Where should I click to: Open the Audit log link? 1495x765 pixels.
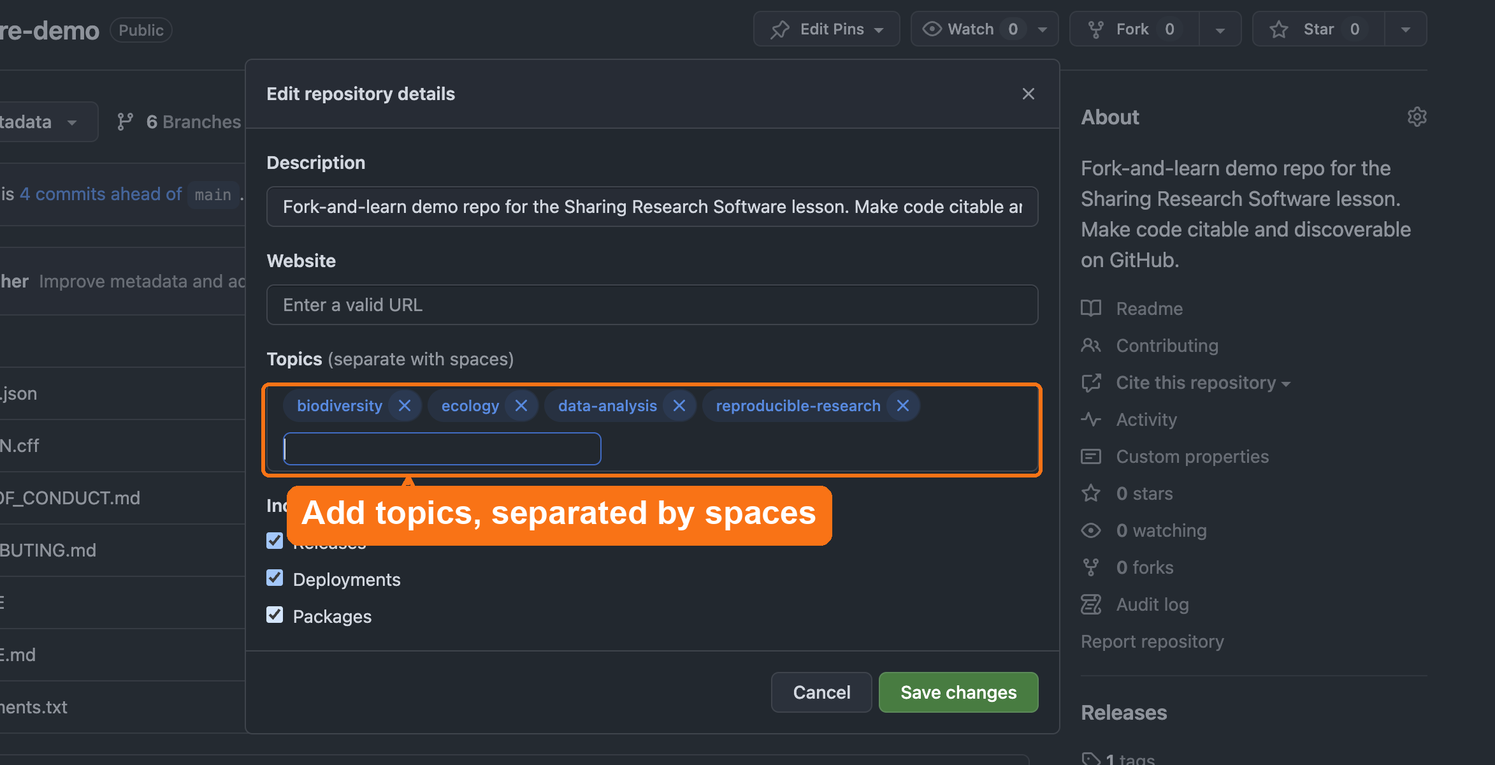click(x=1153, y=604)
